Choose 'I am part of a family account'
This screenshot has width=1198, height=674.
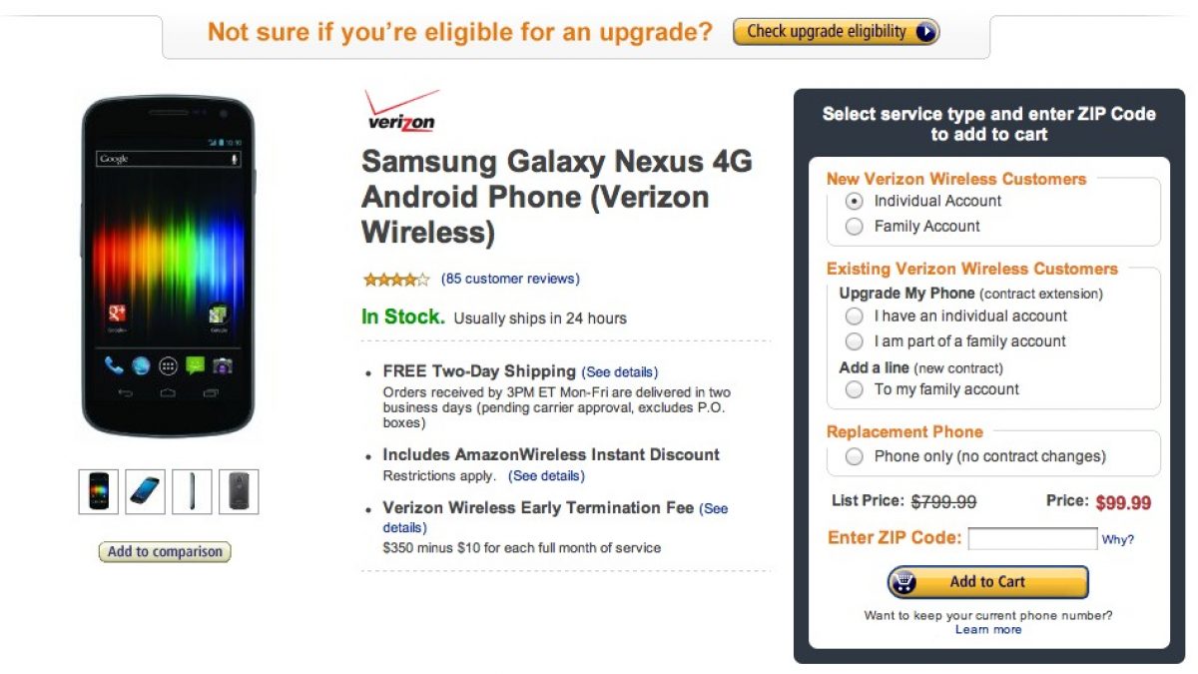pyautogui.click(x=854, y=341)
